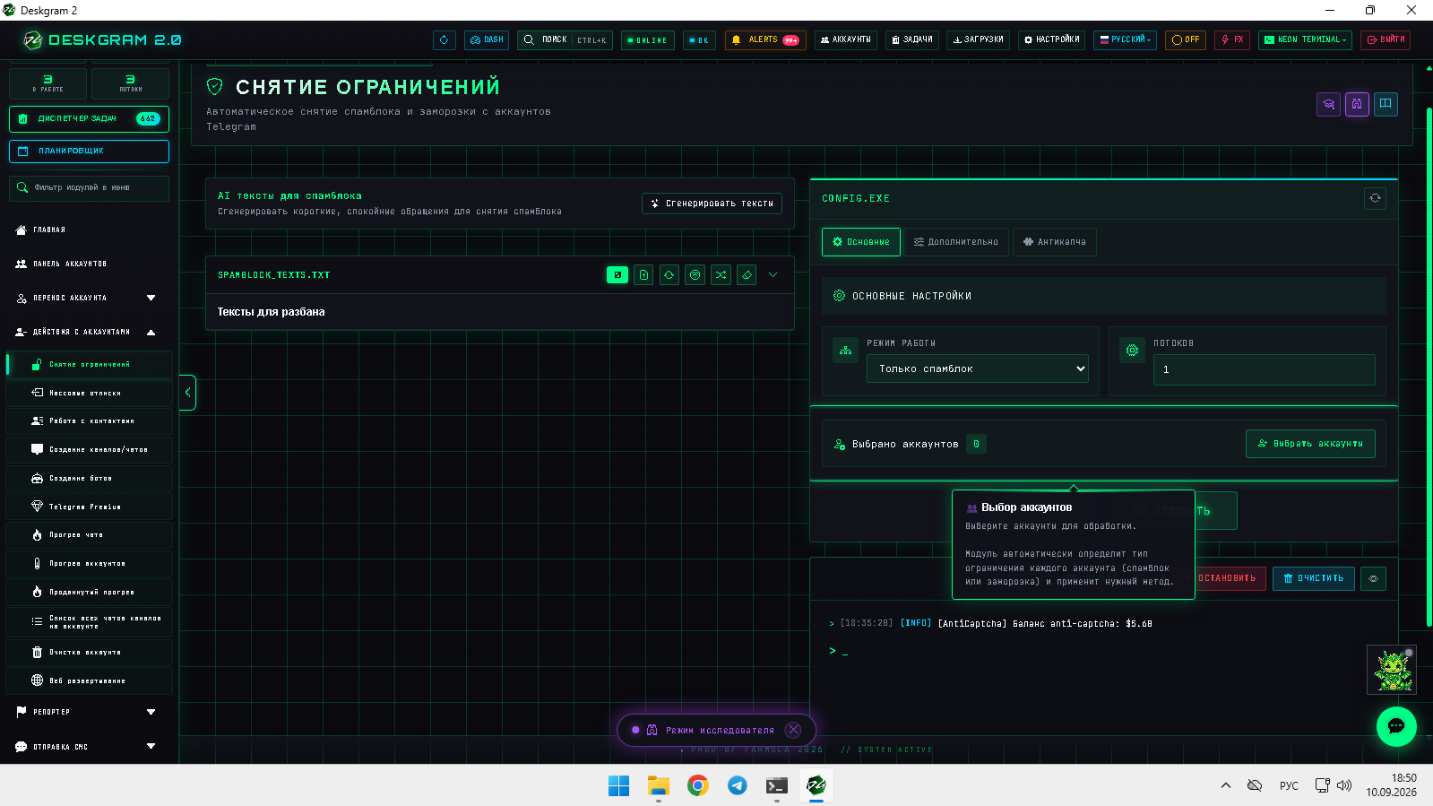The width and height of the screenshot is (1433, 806).
Task: Toggle the OFF power switch in top bar
Action: point(1186,40)
